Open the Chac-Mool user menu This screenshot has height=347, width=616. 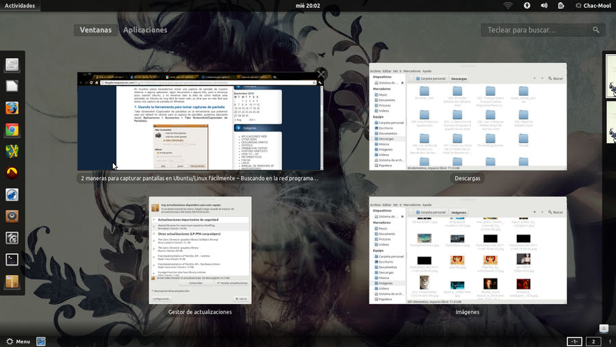[593, 5]
